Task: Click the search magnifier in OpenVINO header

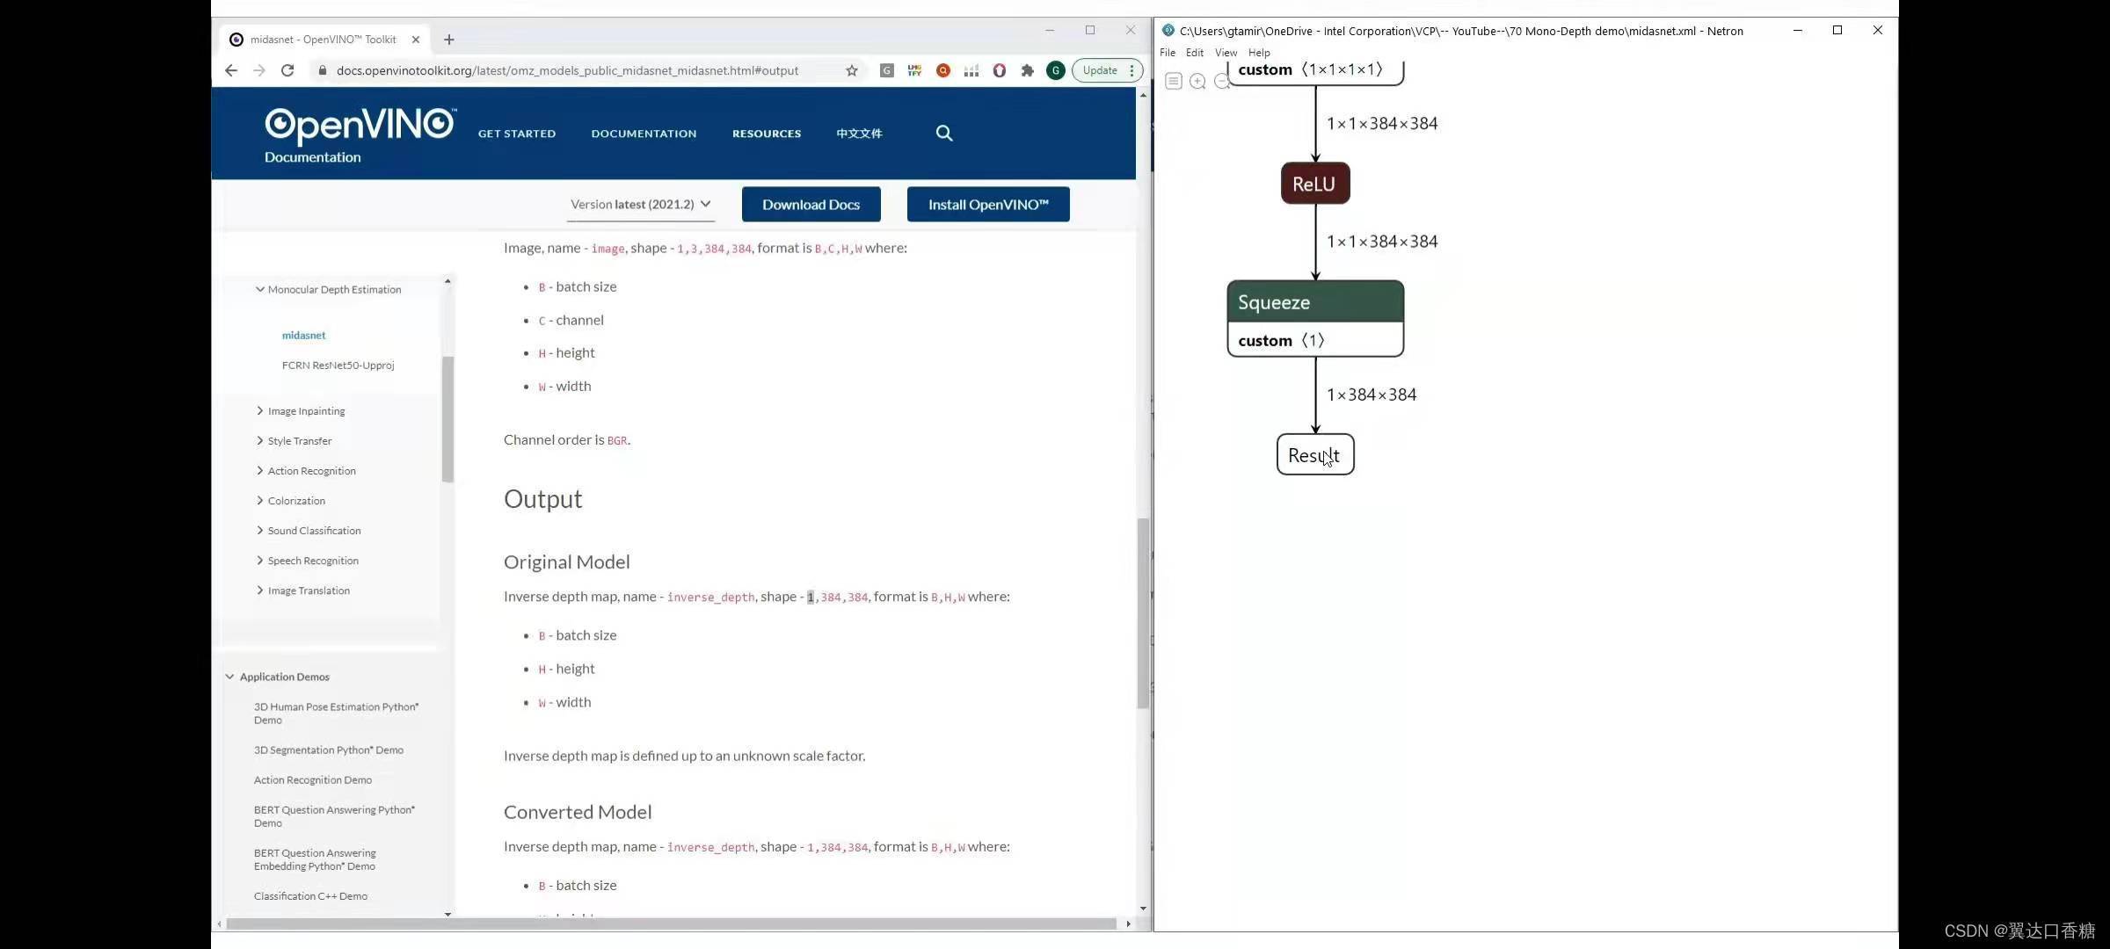Action: pos(944,133)
